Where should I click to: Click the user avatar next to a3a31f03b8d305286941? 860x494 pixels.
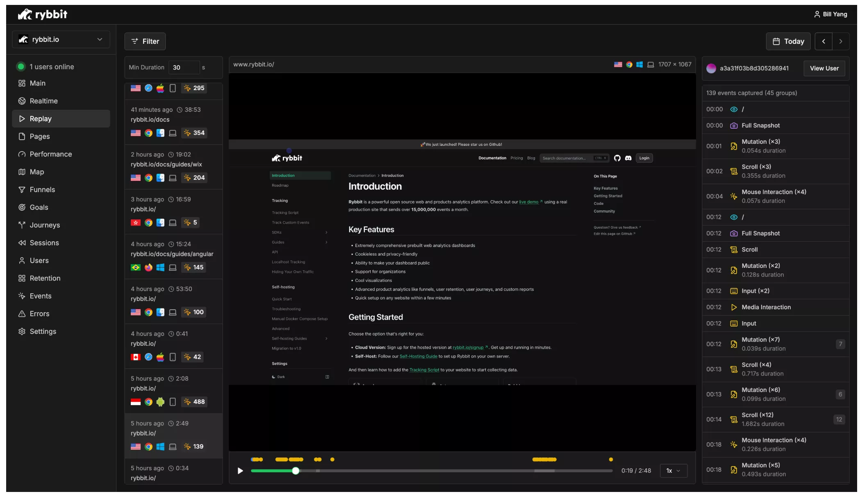click(x=711, y=68)
